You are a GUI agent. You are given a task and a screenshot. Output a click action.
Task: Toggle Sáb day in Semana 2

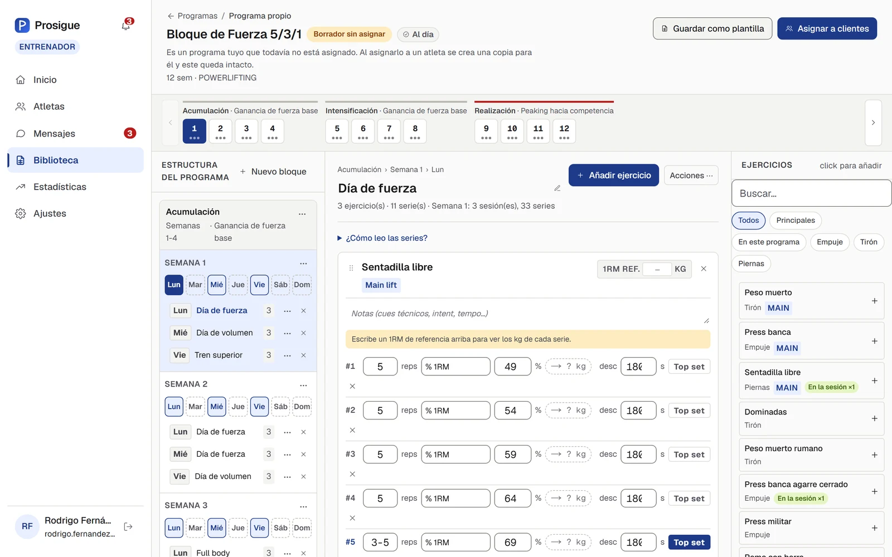[x=280, y=407]
